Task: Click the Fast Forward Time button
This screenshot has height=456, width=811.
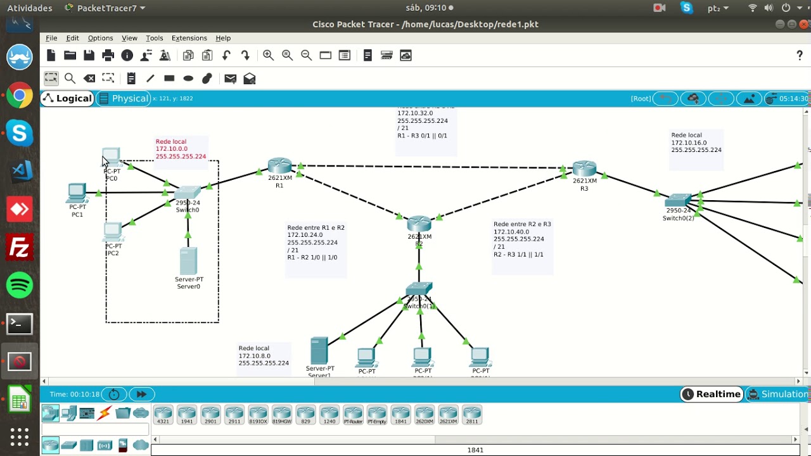Action: (x=141, y=394)
